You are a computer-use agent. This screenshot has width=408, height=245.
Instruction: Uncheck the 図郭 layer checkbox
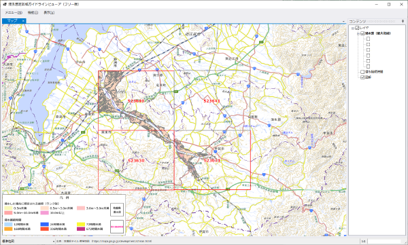(362, 77)
